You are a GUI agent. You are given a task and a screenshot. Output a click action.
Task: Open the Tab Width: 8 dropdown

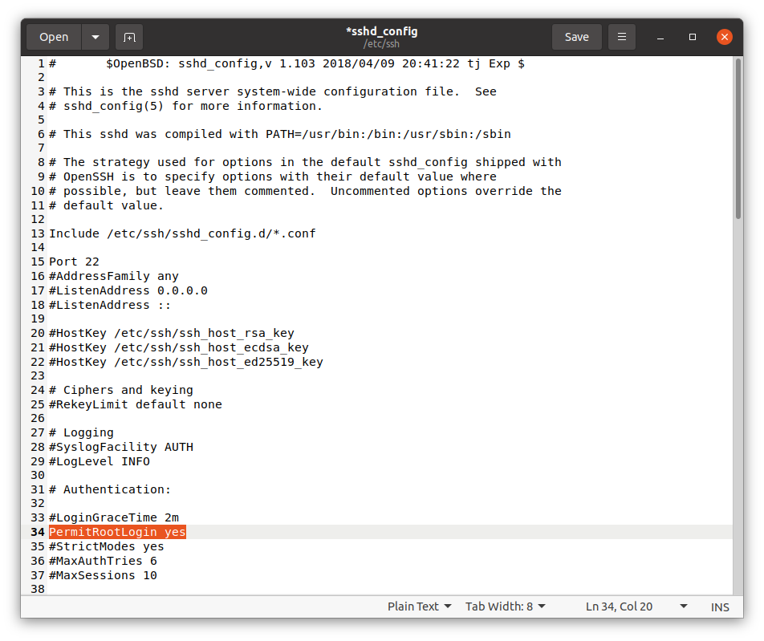click(x=506, y=607)
